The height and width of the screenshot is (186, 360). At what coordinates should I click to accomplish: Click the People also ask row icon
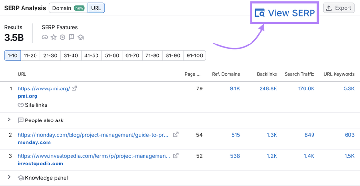coord(21,120)
